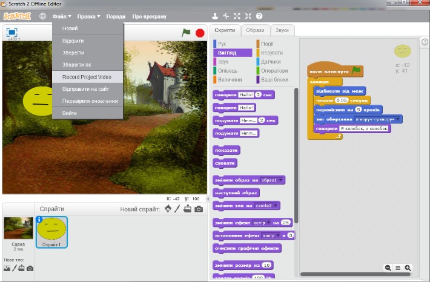
Task: Open help panel on right edge
Action: coord(425,42)
